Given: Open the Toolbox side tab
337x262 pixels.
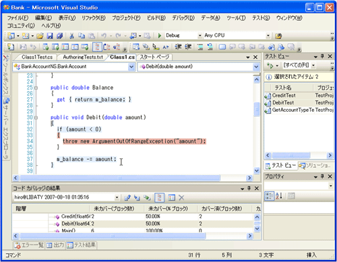Looking at the screenshot, I should [x=6, y=75].
